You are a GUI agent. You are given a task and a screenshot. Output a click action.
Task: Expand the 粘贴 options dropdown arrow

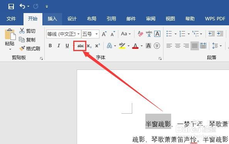pos(10,49)
